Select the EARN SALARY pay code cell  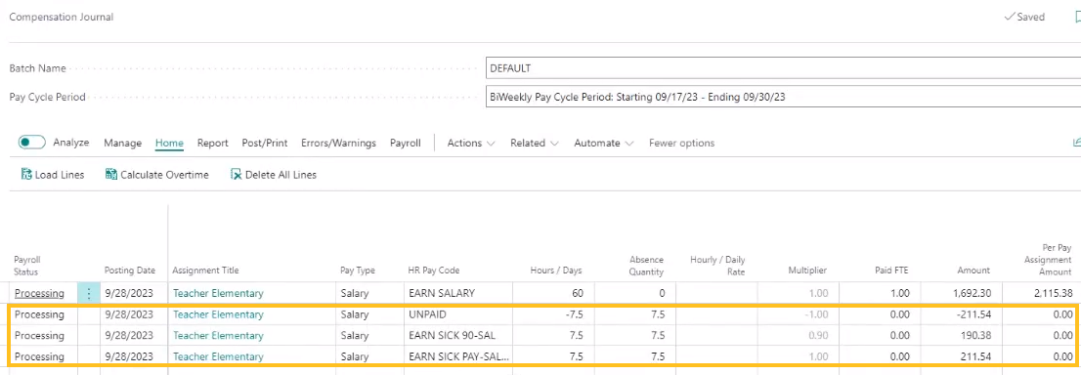coord(457,293)
